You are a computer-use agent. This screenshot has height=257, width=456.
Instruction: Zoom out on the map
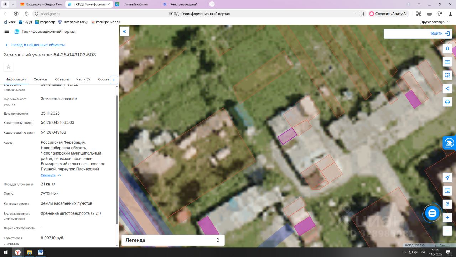tap(447, 231)
